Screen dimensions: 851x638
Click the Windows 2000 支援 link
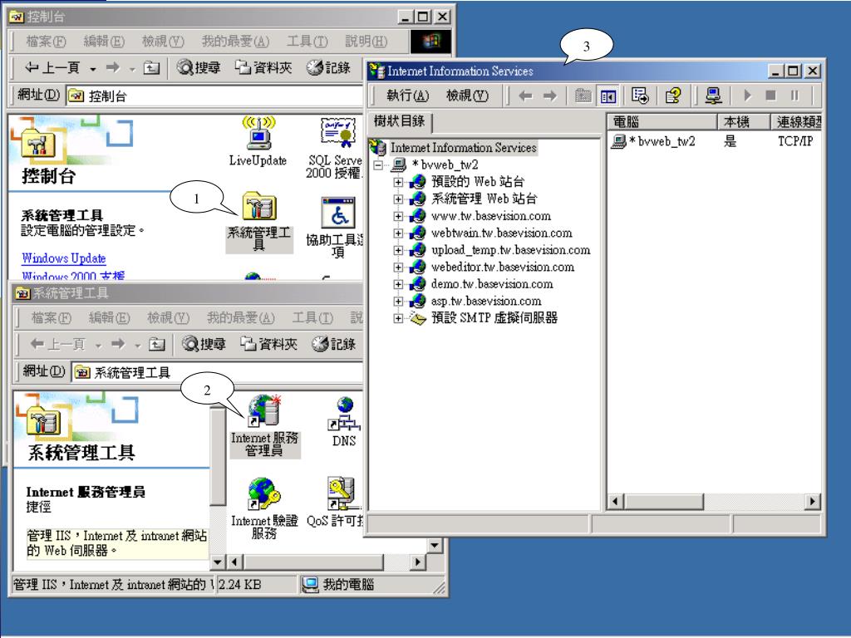pos(73,276)
